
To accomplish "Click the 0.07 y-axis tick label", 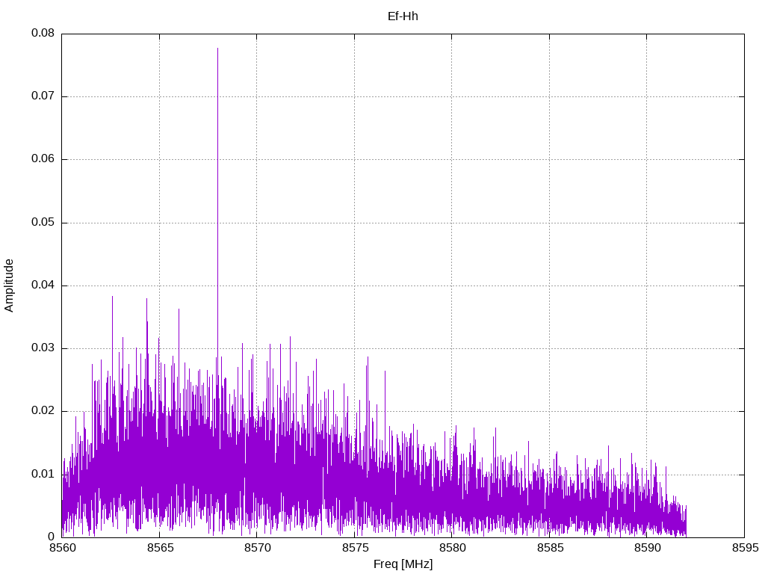I will (x=43, y=96).
